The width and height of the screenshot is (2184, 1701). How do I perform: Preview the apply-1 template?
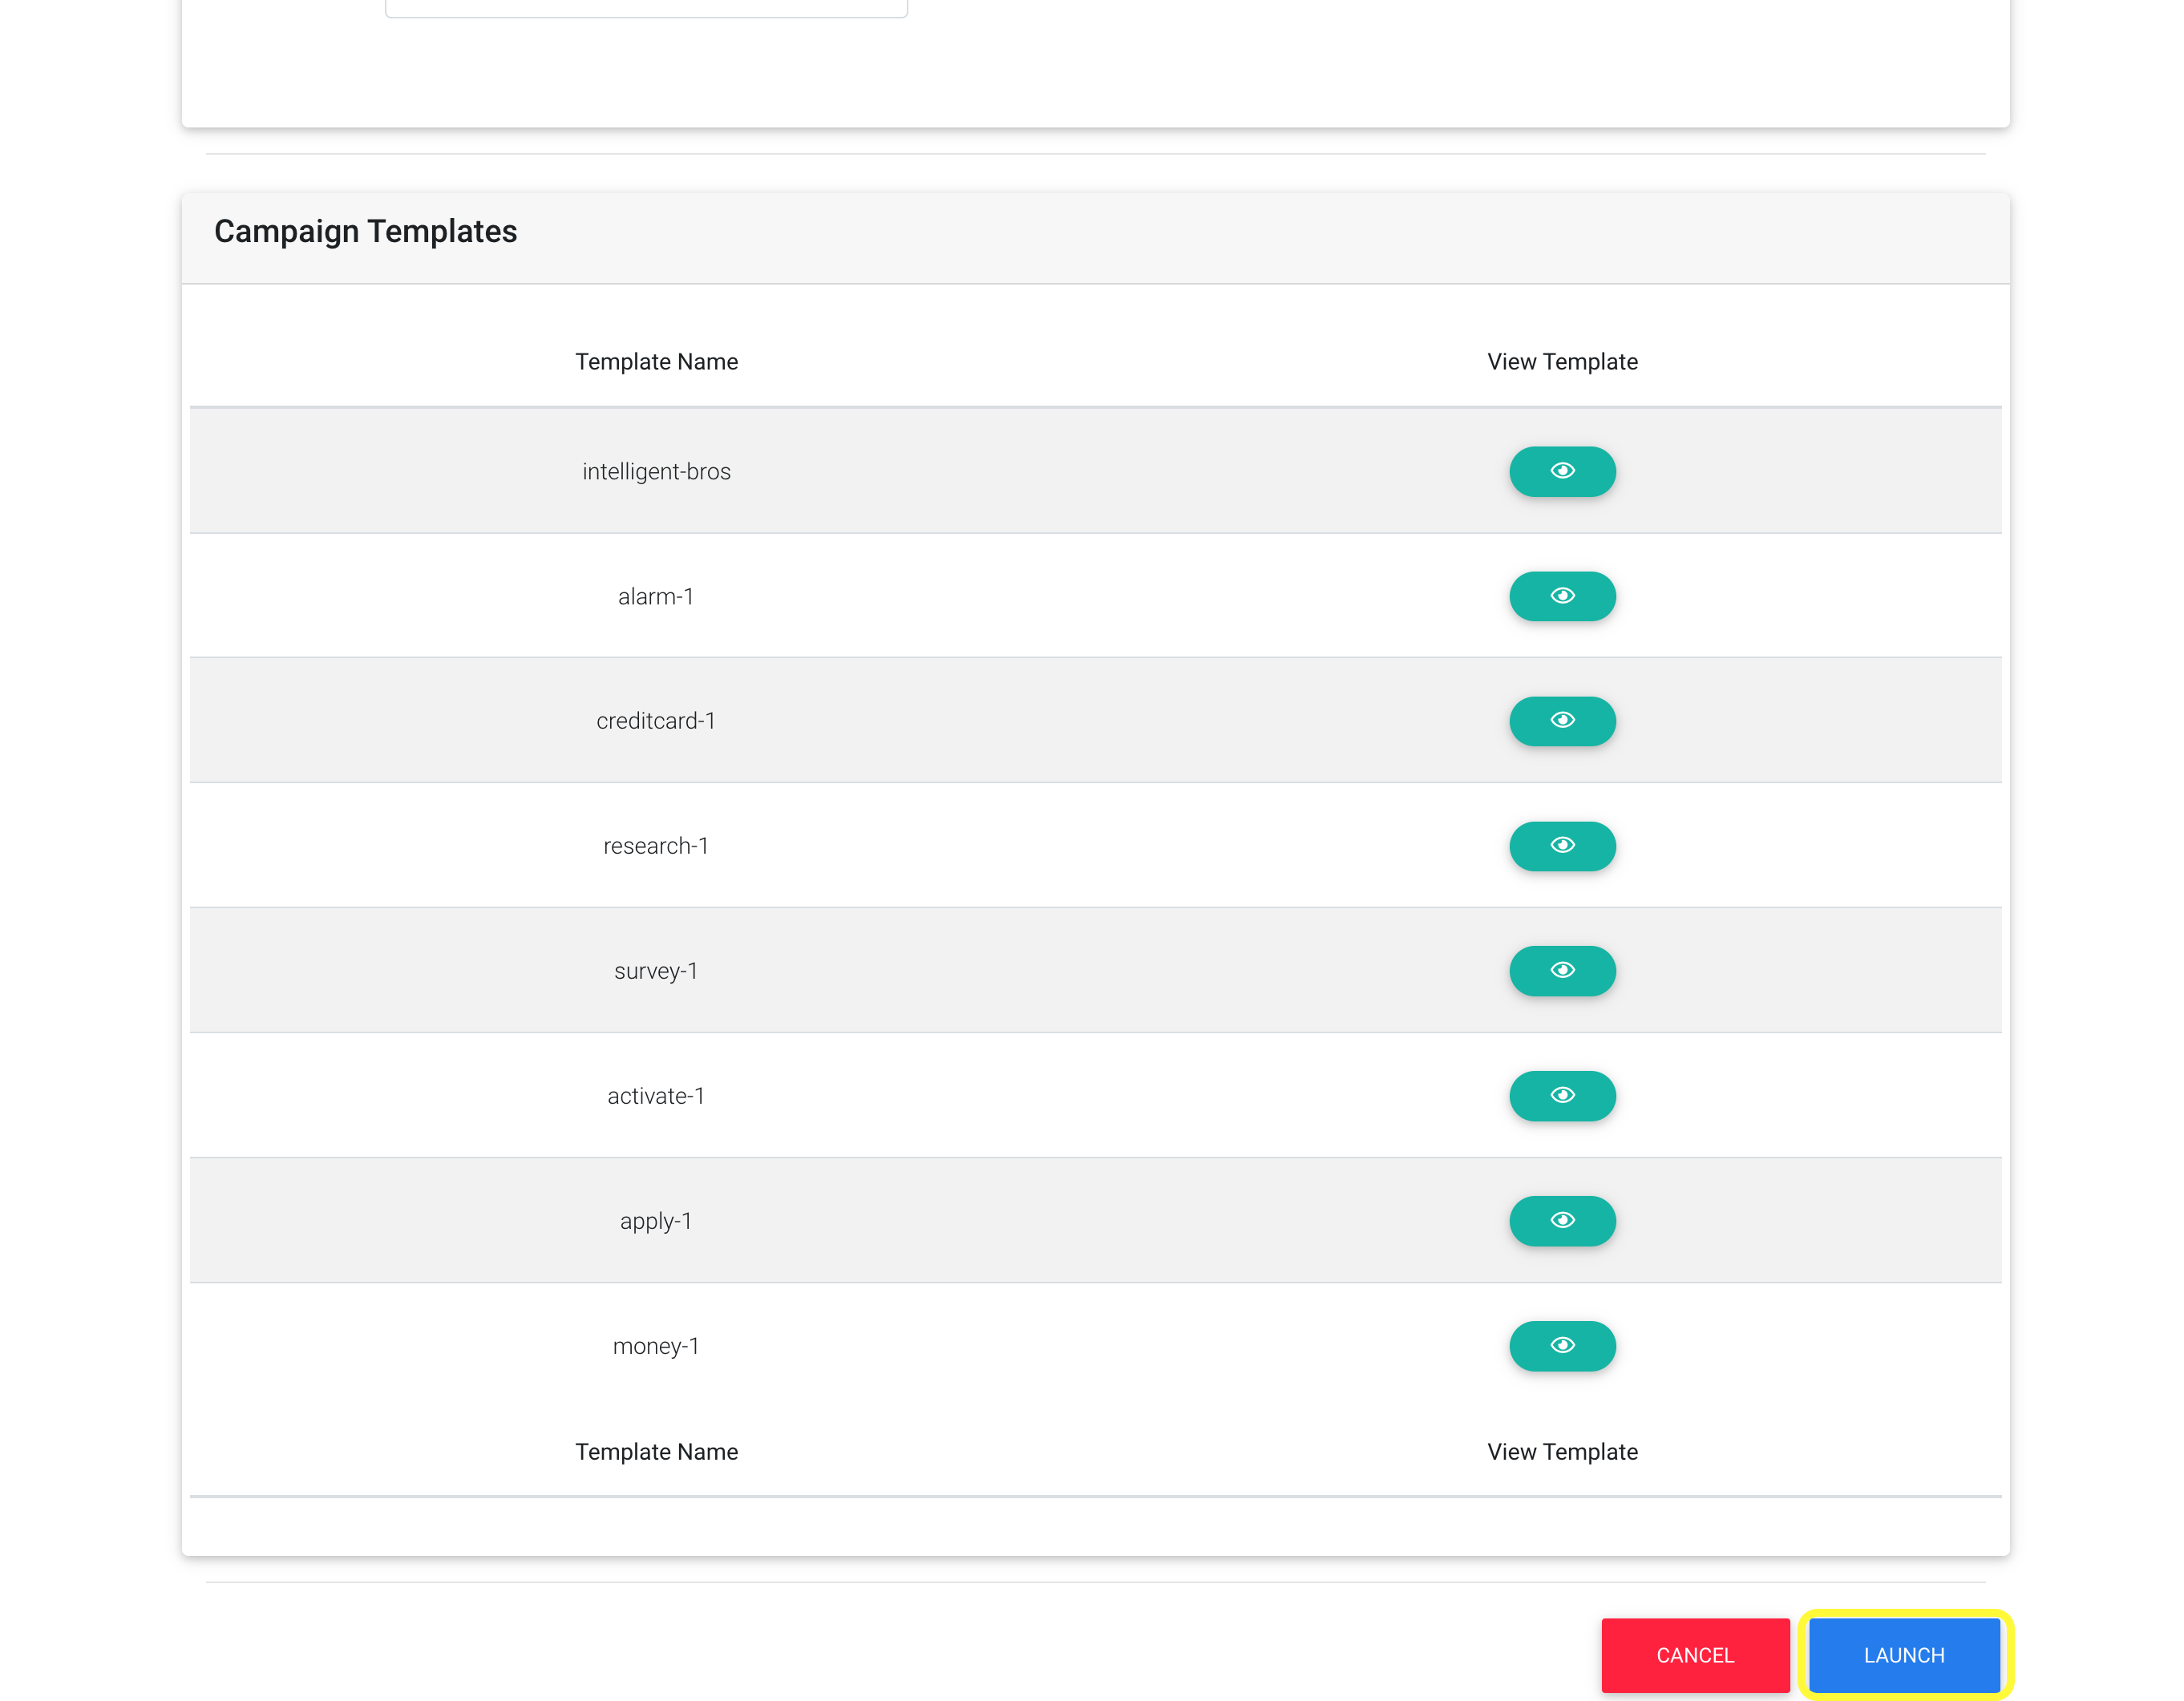click(1562, 1221)
